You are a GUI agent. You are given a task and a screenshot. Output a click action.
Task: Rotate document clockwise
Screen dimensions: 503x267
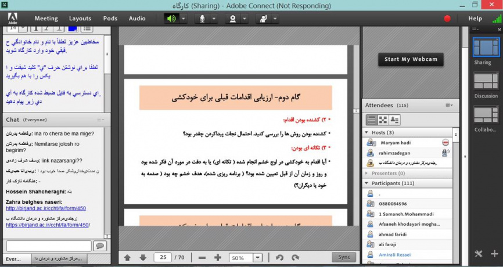[x=296, y=257]
